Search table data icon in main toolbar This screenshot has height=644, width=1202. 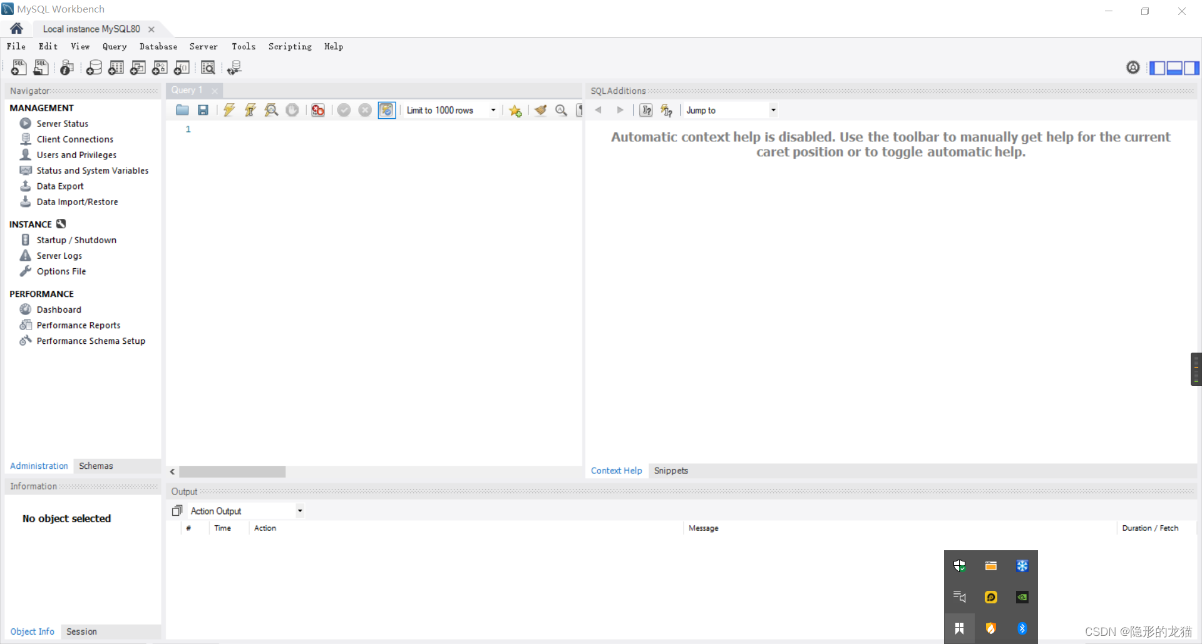click(208, 68)
